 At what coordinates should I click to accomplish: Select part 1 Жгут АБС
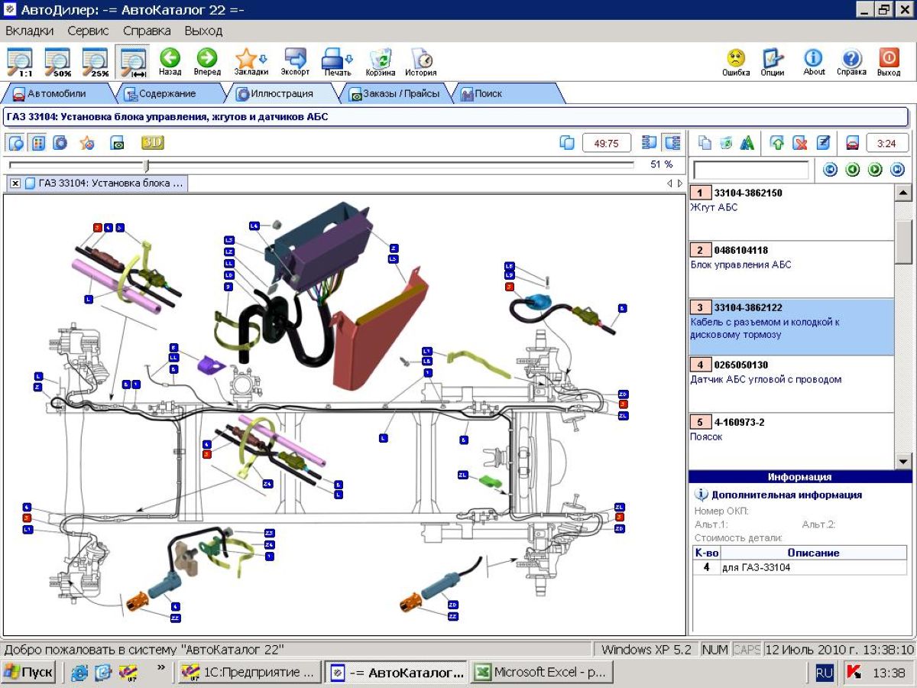click(791, 213)
